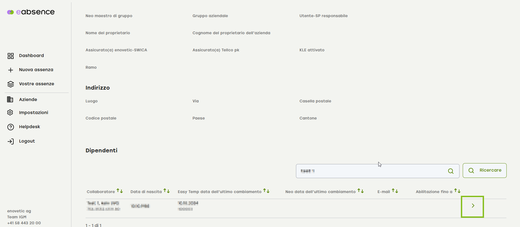Click the magnifier icon inside search field
The width and height of the screenshot is (520, 227).
point(451,171)
